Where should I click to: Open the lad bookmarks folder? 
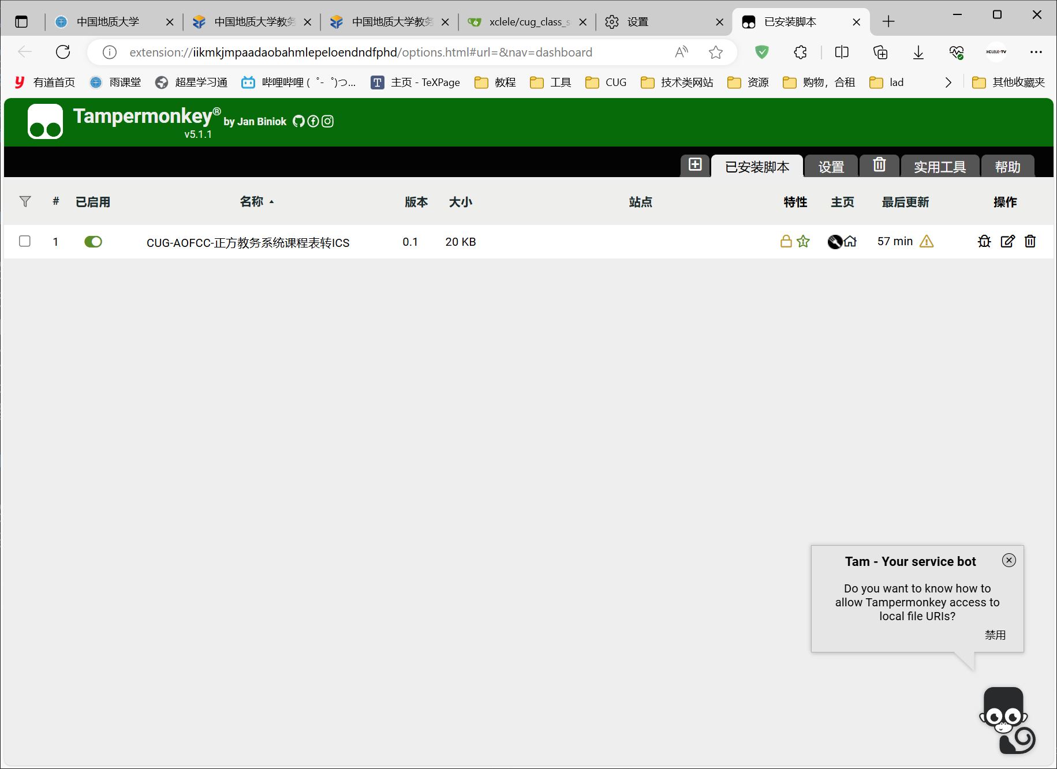tap(887, 82)
